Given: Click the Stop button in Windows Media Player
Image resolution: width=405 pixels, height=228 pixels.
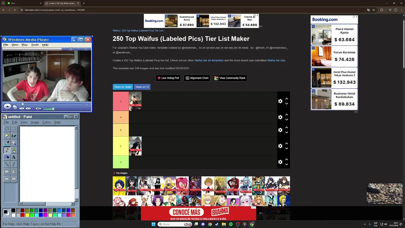Looking at the screenshot, I should [15, 108].
